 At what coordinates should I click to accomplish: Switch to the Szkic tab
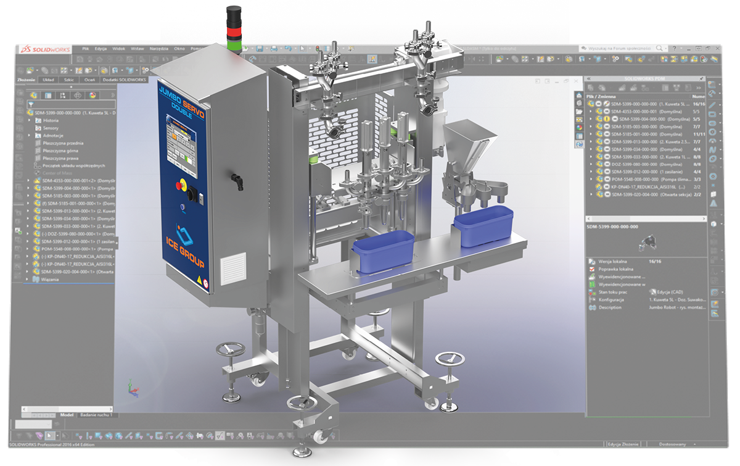point(68,80)
